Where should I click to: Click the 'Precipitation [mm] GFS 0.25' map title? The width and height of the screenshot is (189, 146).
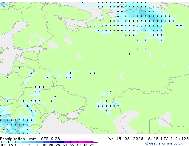point(30,139)
